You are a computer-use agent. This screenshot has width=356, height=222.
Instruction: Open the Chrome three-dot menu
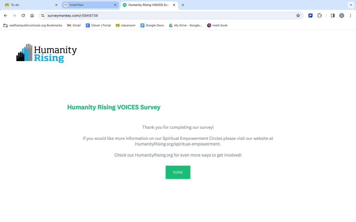coord(350,16)
